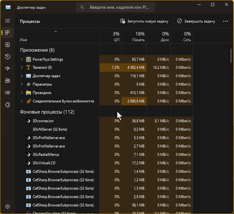Open the Performance page in the sidebar

click(7, 45)
